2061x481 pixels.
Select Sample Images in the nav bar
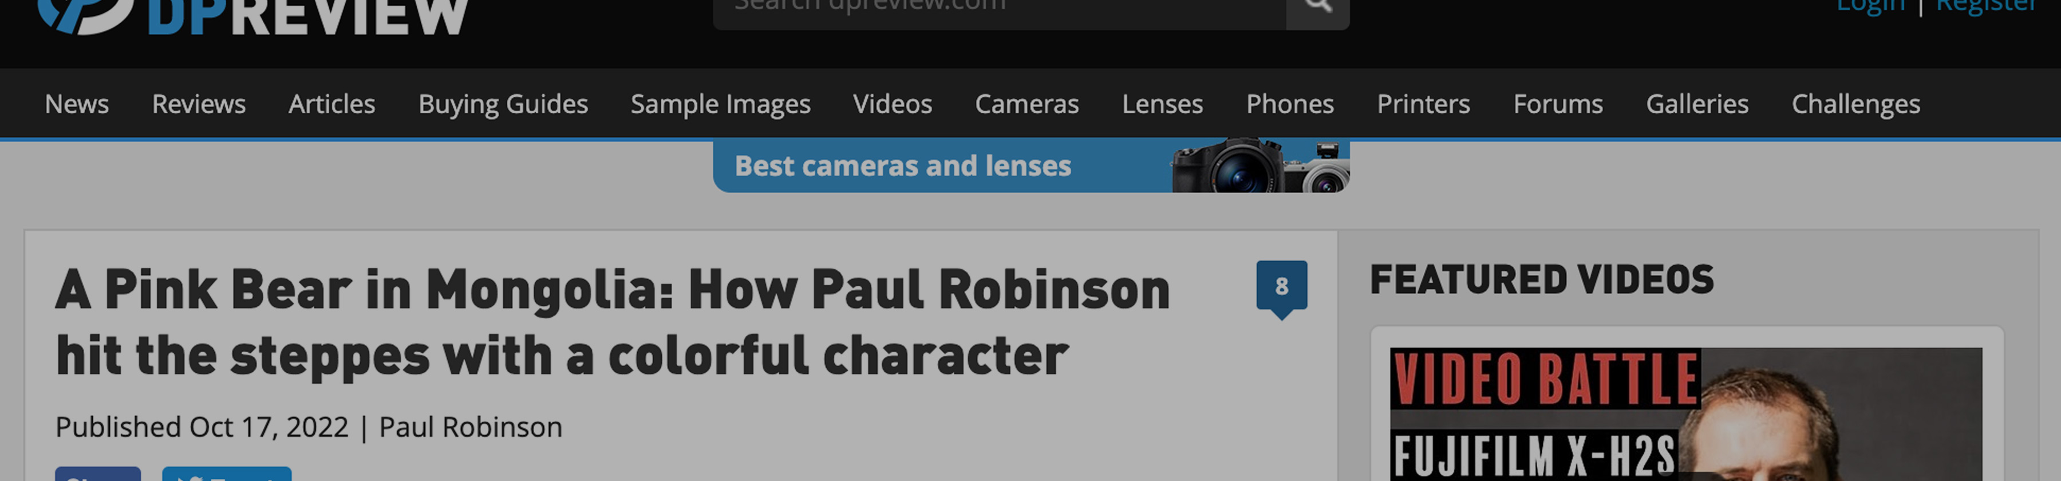point(721,104)
